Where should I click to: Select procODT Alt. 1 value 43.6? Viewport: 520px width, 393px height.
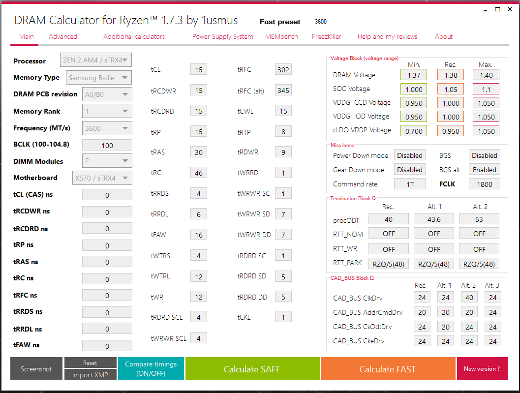pos(434,219)
